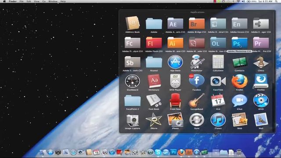
Task: Open the Adobe Premiere Pro CS5 folder
Action: (x=261, y=43)
